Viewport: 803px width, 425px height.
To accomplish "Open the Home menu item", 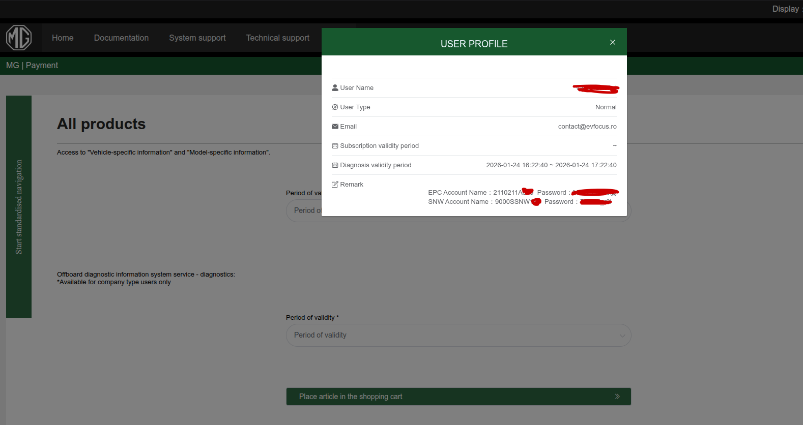I will [63, 38].
